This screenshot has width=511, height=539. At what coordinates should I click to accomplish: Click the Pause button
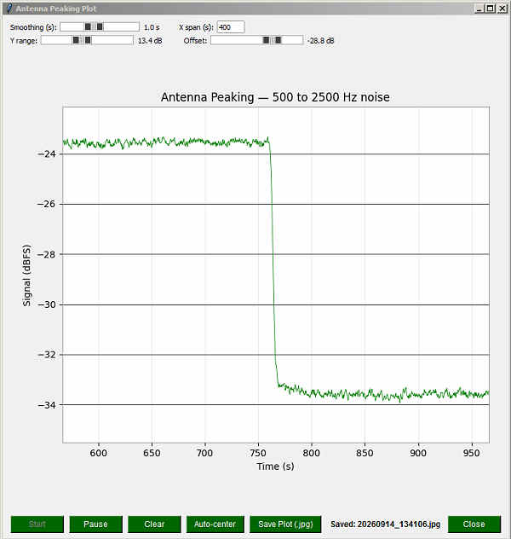point(95,525)
